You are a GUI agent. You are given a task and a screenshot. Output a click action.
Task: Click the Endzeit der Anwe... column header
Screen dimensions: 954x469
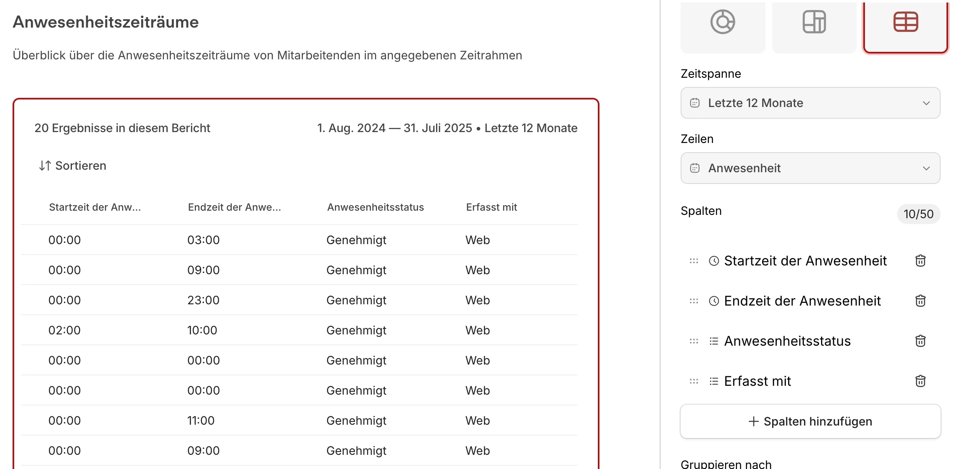(234, 207)
